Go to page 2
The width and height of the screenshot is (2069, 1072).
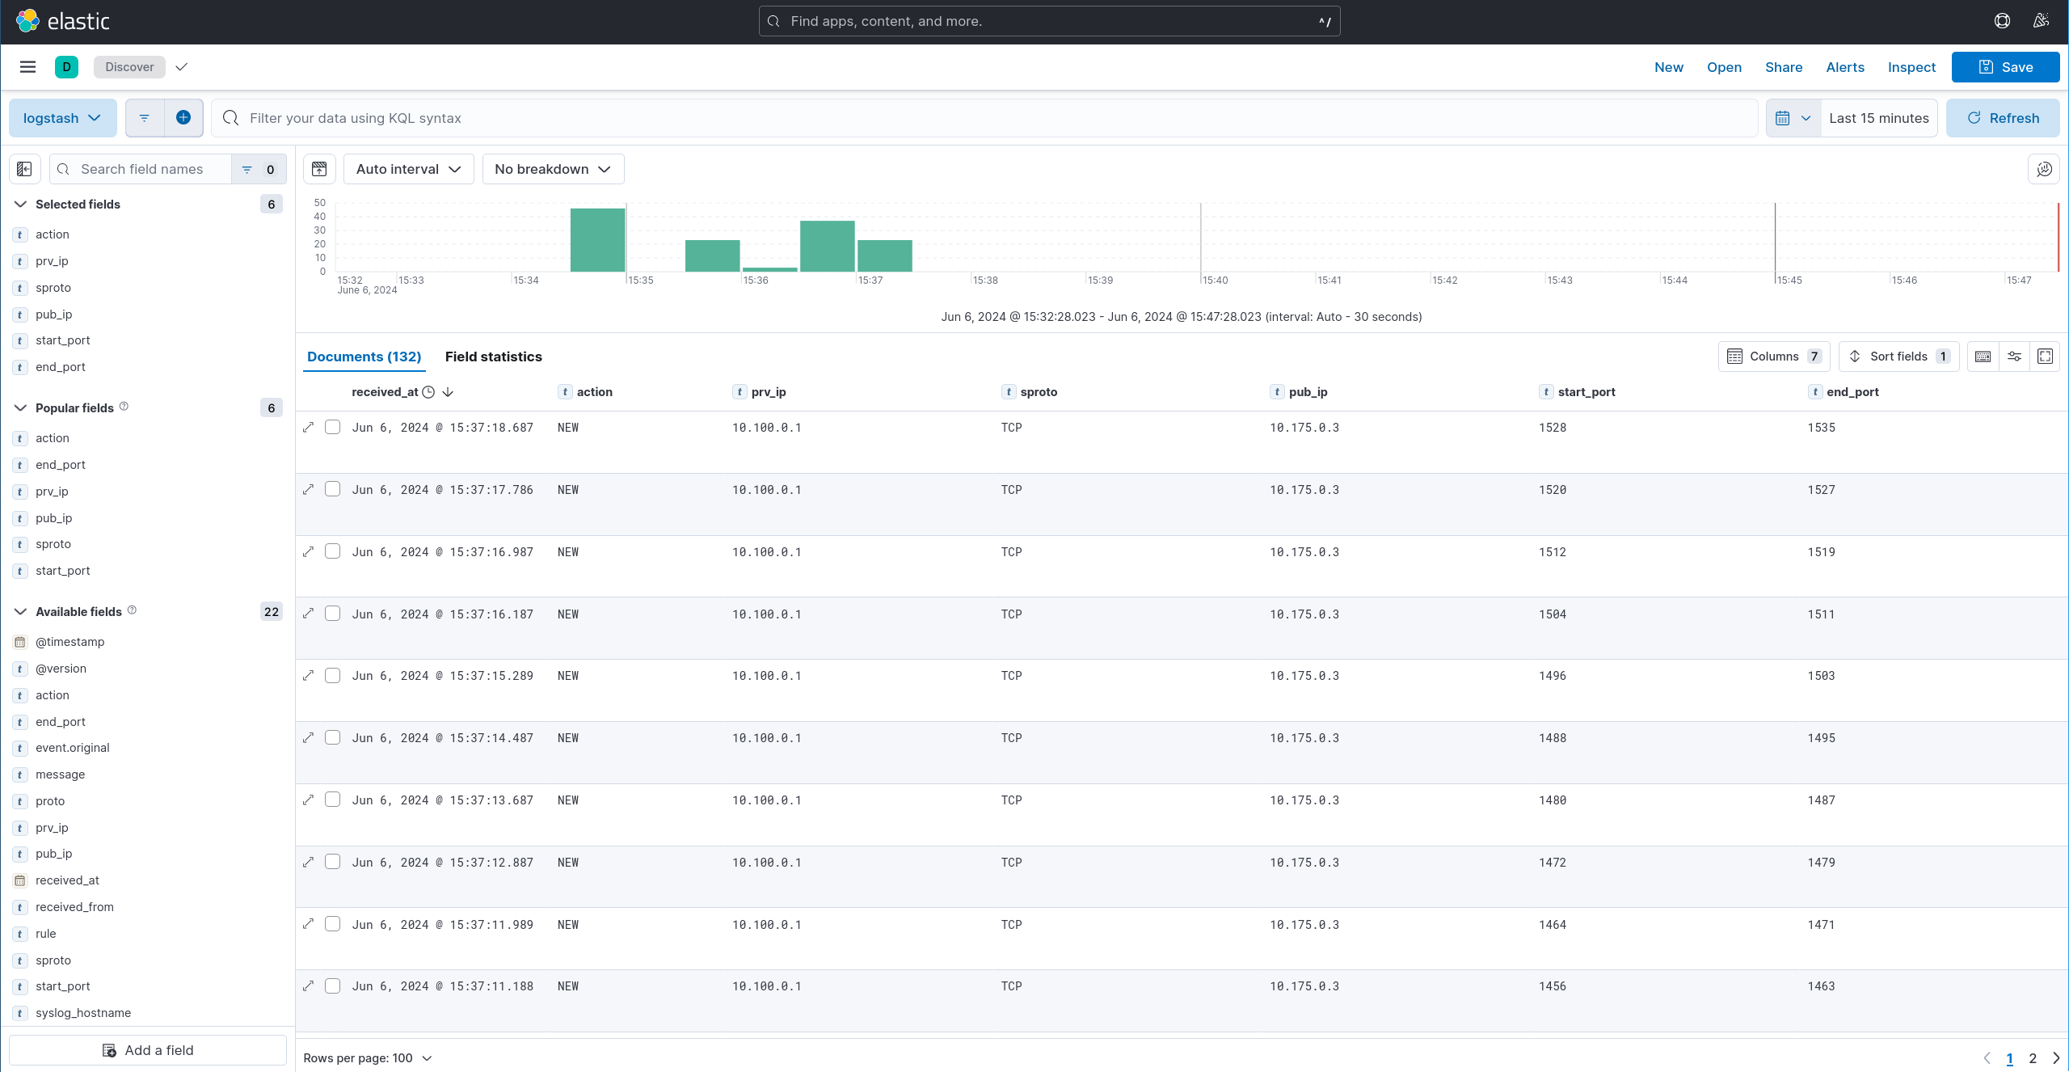[2033, 1058]
